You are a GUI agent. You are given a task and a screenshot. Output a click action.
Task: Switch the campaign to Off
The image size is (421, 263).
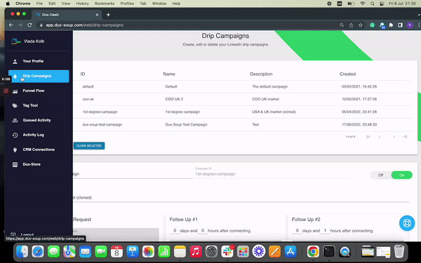coord(380,175)
